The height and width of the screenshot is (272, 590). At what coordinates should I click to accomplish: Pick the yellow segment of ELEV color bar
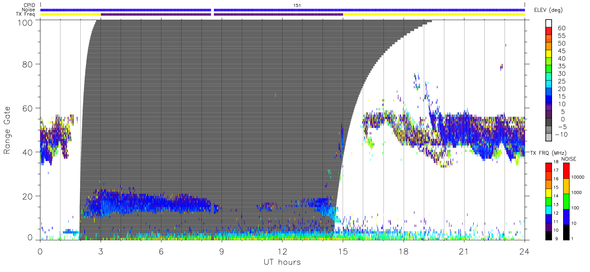pos(549,54)
